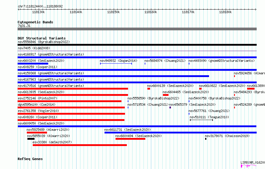265x169 pixels.
Task: Click nsv6610822 (Sedlazeck2020) label
Action: coord(222,86)
